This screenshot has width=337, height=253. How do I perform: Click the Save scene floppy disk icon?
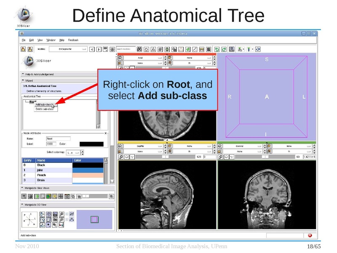tap(232, 49)
